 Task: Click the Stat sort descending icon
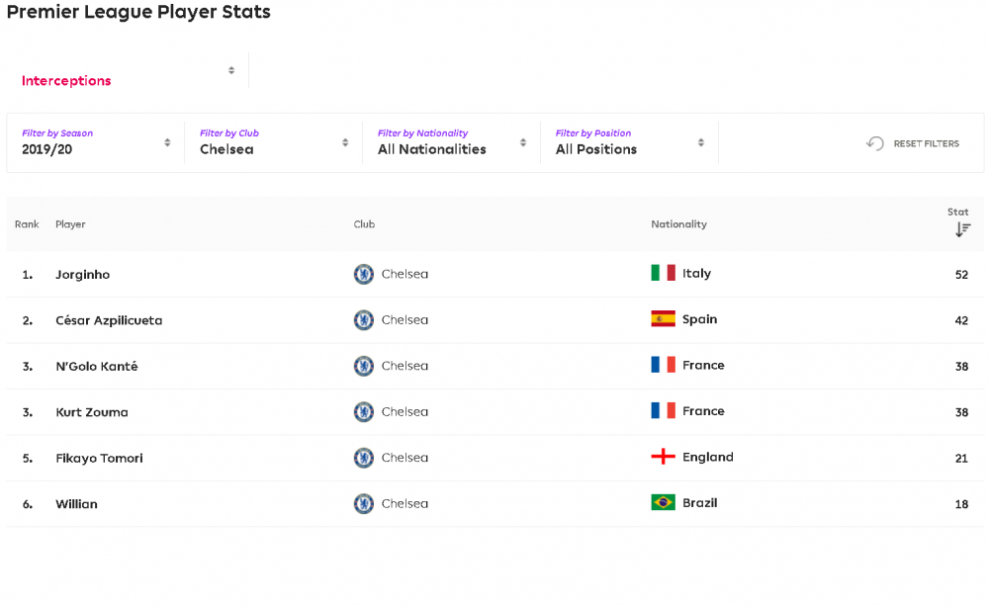tap(962, 229)
